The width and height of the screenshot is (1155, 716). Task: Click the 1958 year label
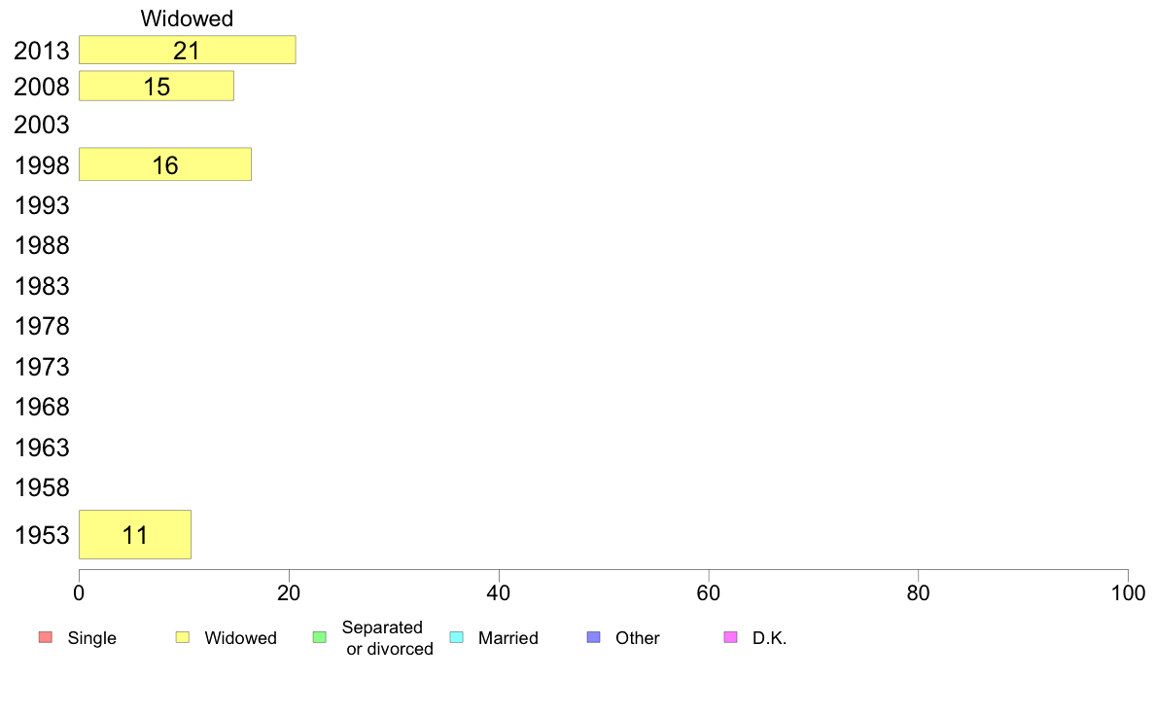click(x=42, y=487)
